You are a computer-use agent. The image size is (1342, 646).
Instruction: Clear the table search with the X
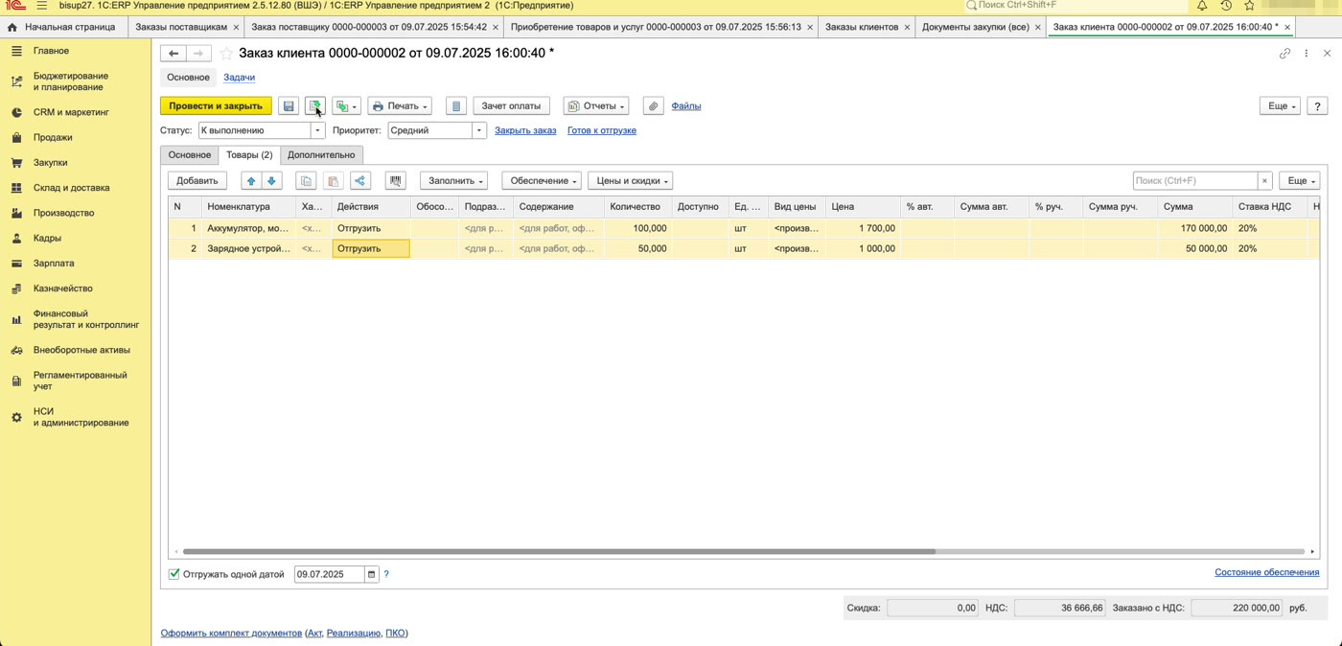pyautogui.click(x=1265, y=180)
